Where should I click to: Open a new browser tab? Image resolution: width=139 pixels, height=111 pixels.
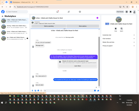point(37,2)
